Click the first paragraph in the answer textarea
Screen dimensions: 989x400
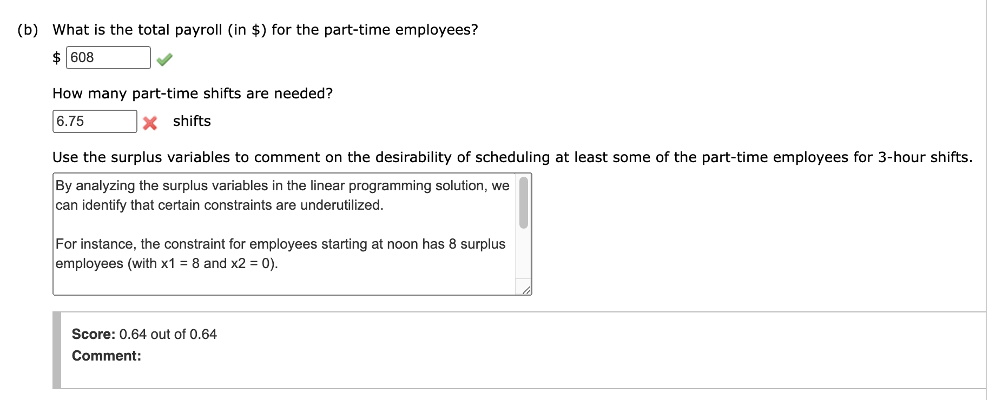click(x=281, y=195)
